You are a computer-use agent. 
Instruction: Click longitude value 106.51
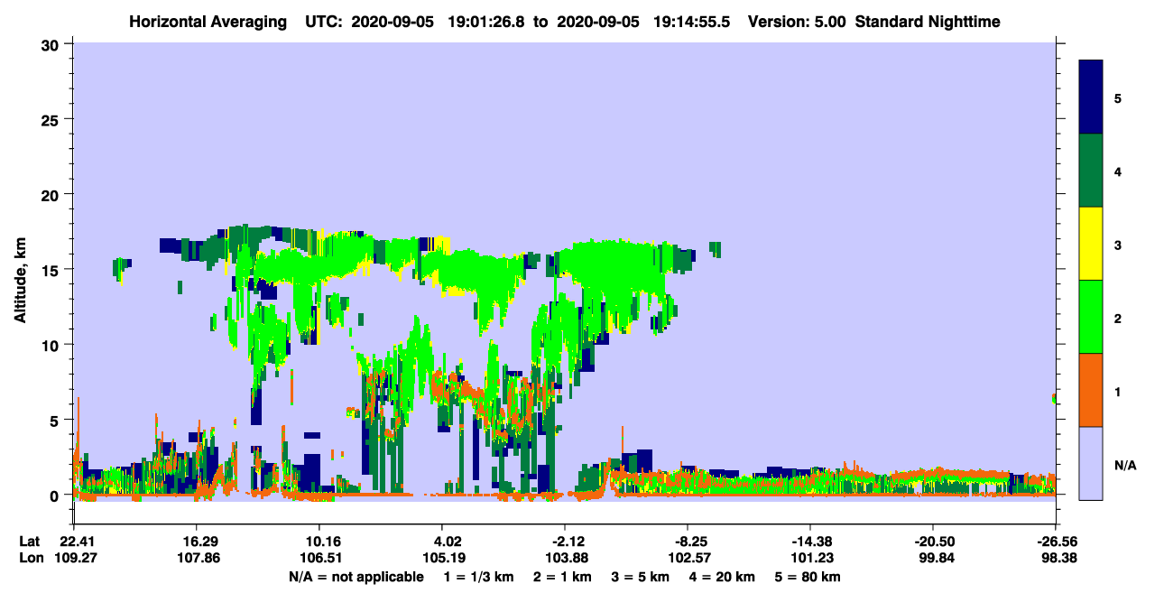click(319, 558)
